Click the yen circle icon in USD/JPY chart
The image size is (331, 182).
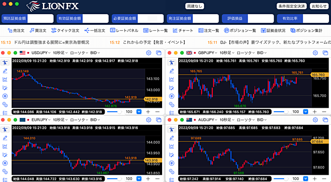pyautogui.click(x=5, y=96)
